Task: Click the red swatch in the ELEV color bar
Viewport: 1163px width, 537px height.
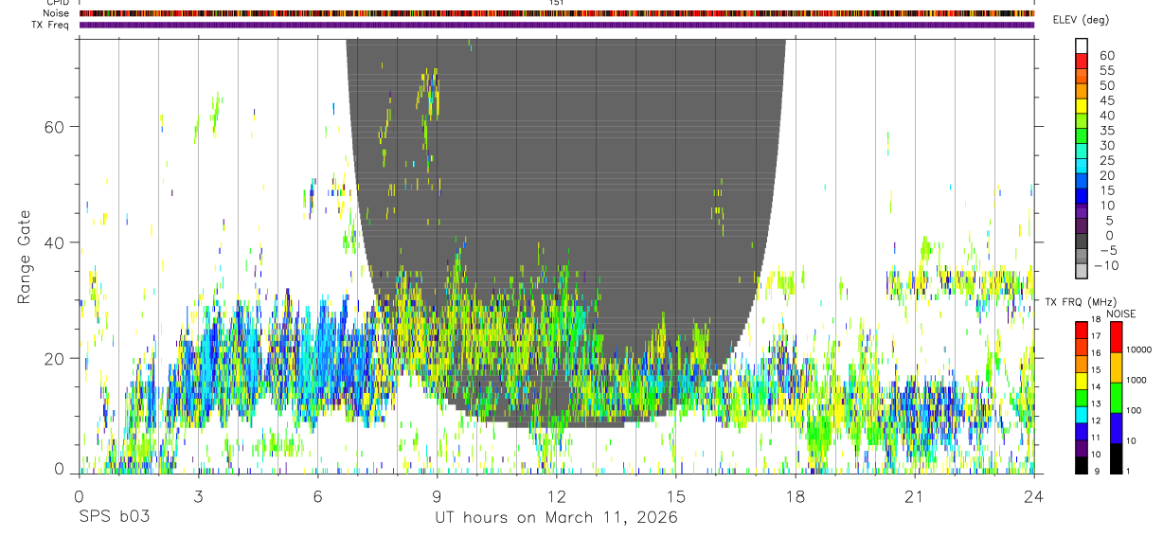Action: [1082, 63]
